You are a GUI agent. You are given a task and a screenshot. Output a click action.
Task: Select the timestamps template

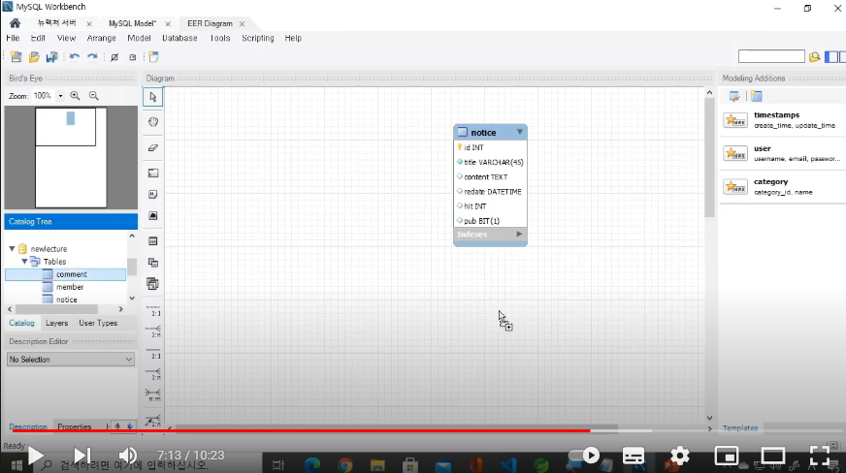point(782,119)
